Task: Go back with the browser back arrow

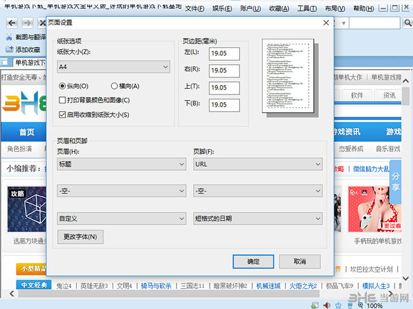Action: (11, 23)
